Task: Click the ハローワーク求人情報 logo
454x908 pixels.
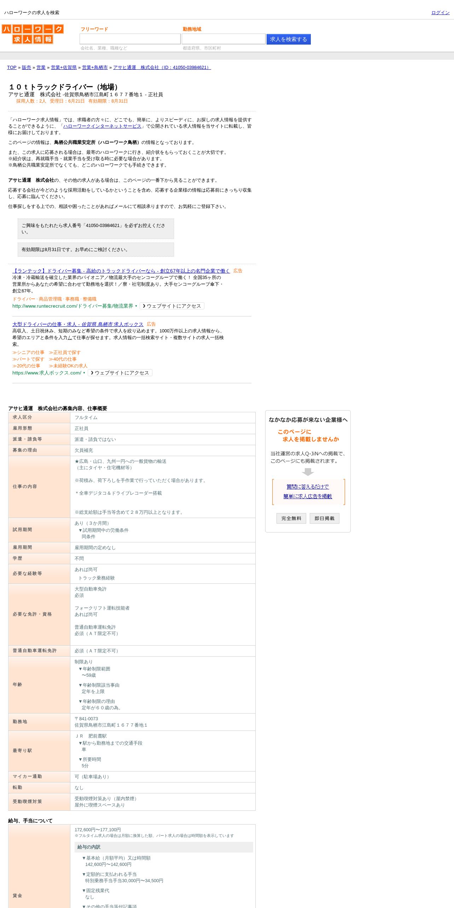Action: pos(33,34)
